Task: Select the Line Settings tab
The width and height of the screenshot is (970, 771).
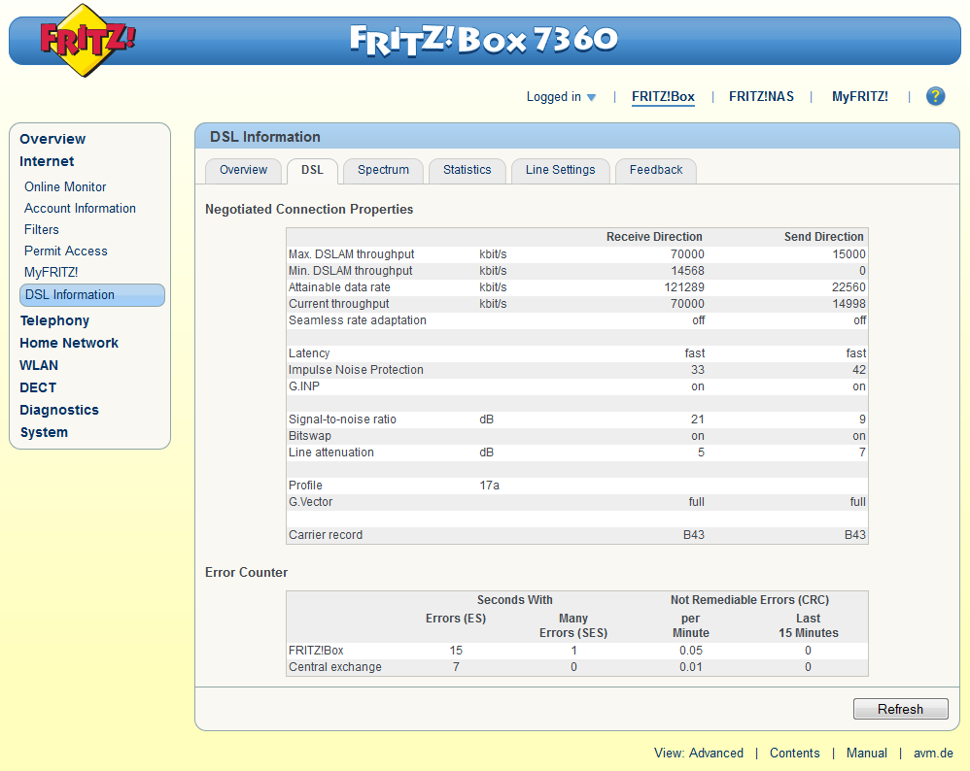Action: (560, 170)
